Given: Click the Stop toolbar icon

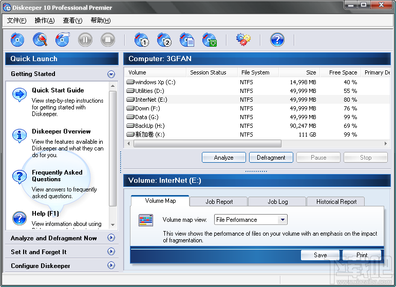Looking at the screenshot, I should tap(108, 40).
